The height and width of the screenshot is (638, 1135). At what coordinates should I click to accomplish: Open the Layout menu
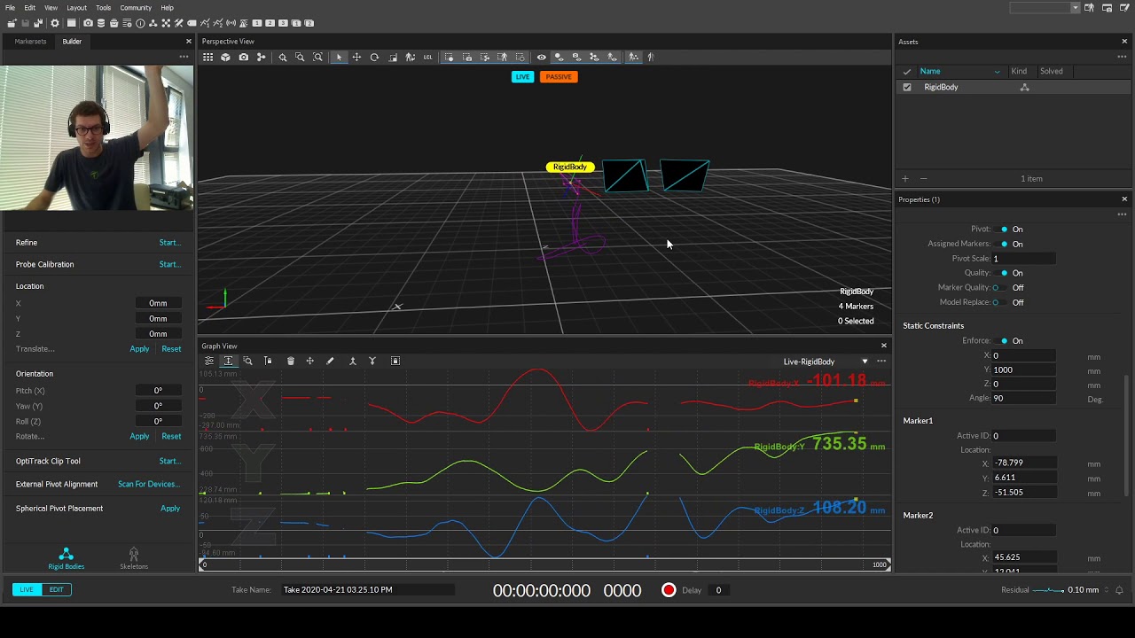pos(76,8)
